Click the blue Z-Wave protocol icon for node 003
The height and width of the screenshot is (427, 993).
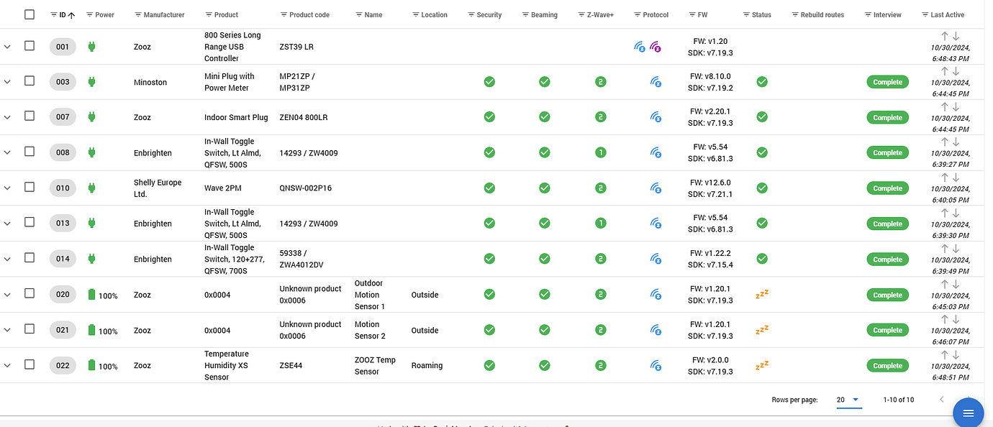tap(656, 81)
